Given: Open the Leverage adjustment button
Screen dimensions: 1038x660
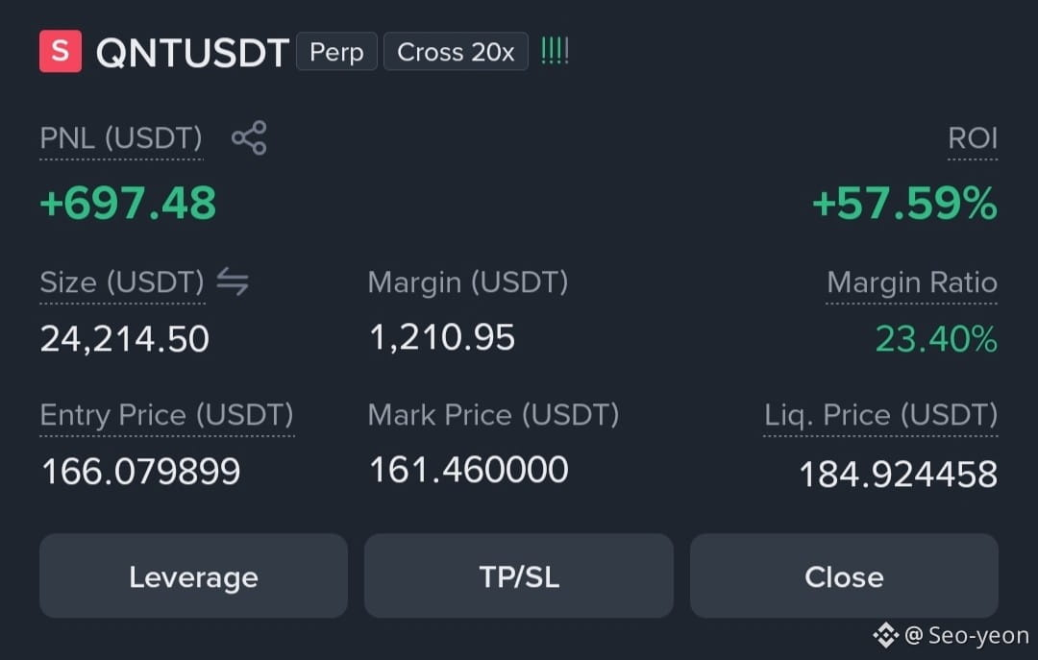Looking at the screenshot, I should [x=193, y=575].
